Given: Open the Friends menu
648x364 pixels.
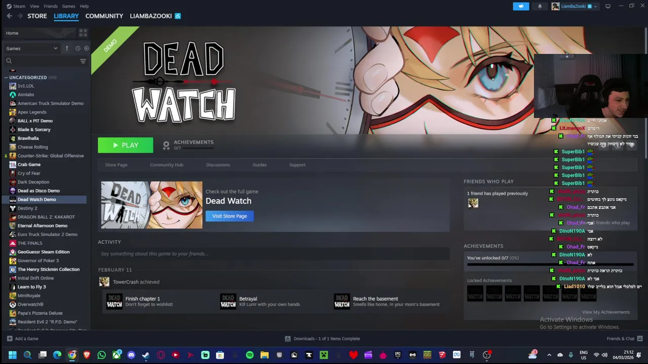Looking at the screenshot, I should tap(51, 6).
